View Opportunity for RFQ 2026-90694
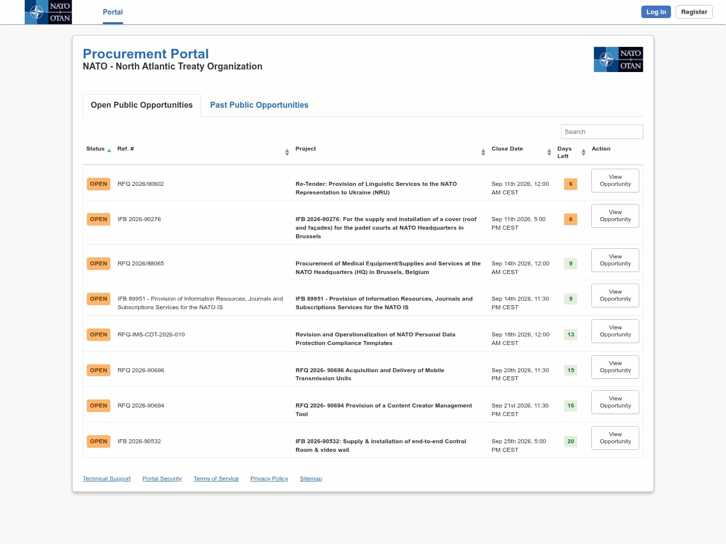Image resolution: width=726 pixels, height=544 pixels. (615, 402)
